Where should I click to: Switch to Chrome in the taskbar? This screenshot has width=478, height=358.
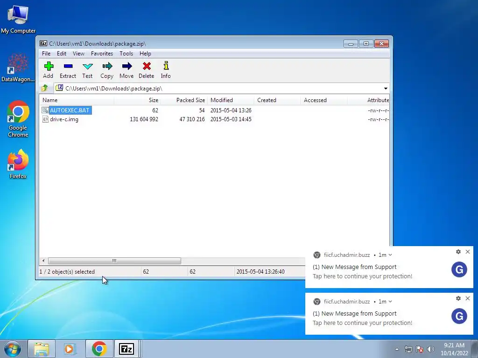click(99, 349)
